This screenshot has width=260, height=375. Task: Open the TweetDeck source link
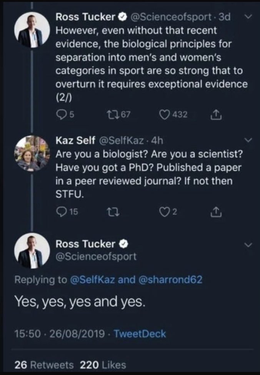(140, 333)
